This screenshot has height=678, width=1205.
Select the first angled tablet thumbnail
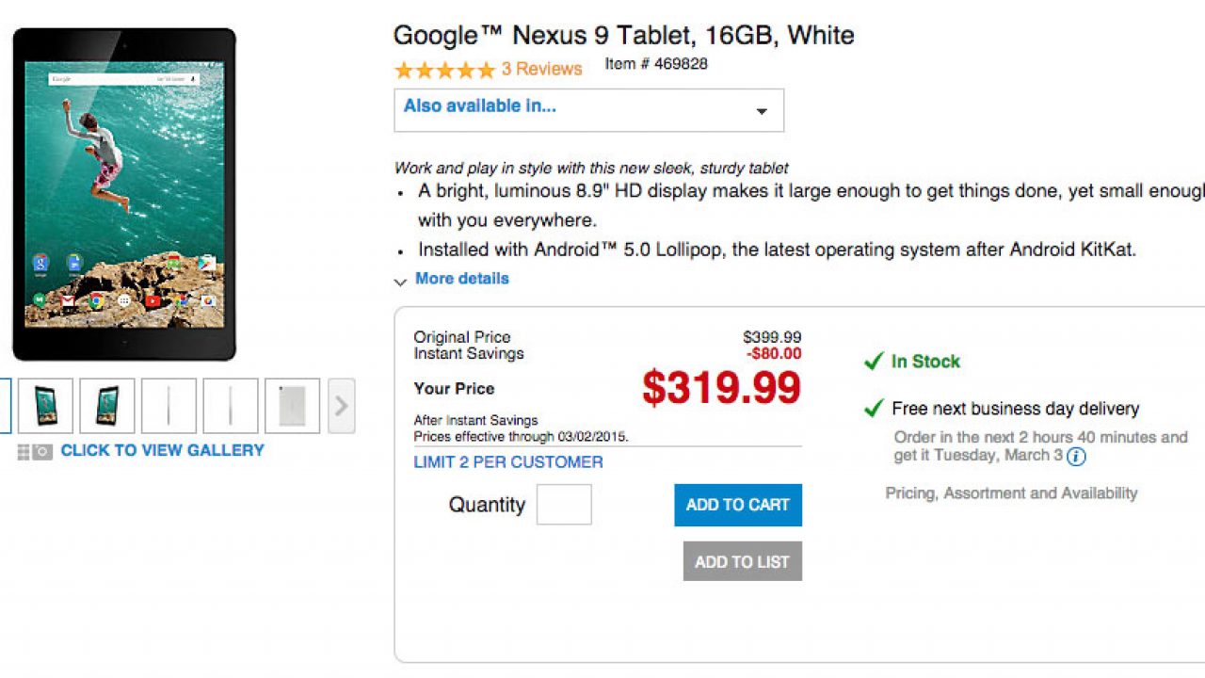pos(45,406)
